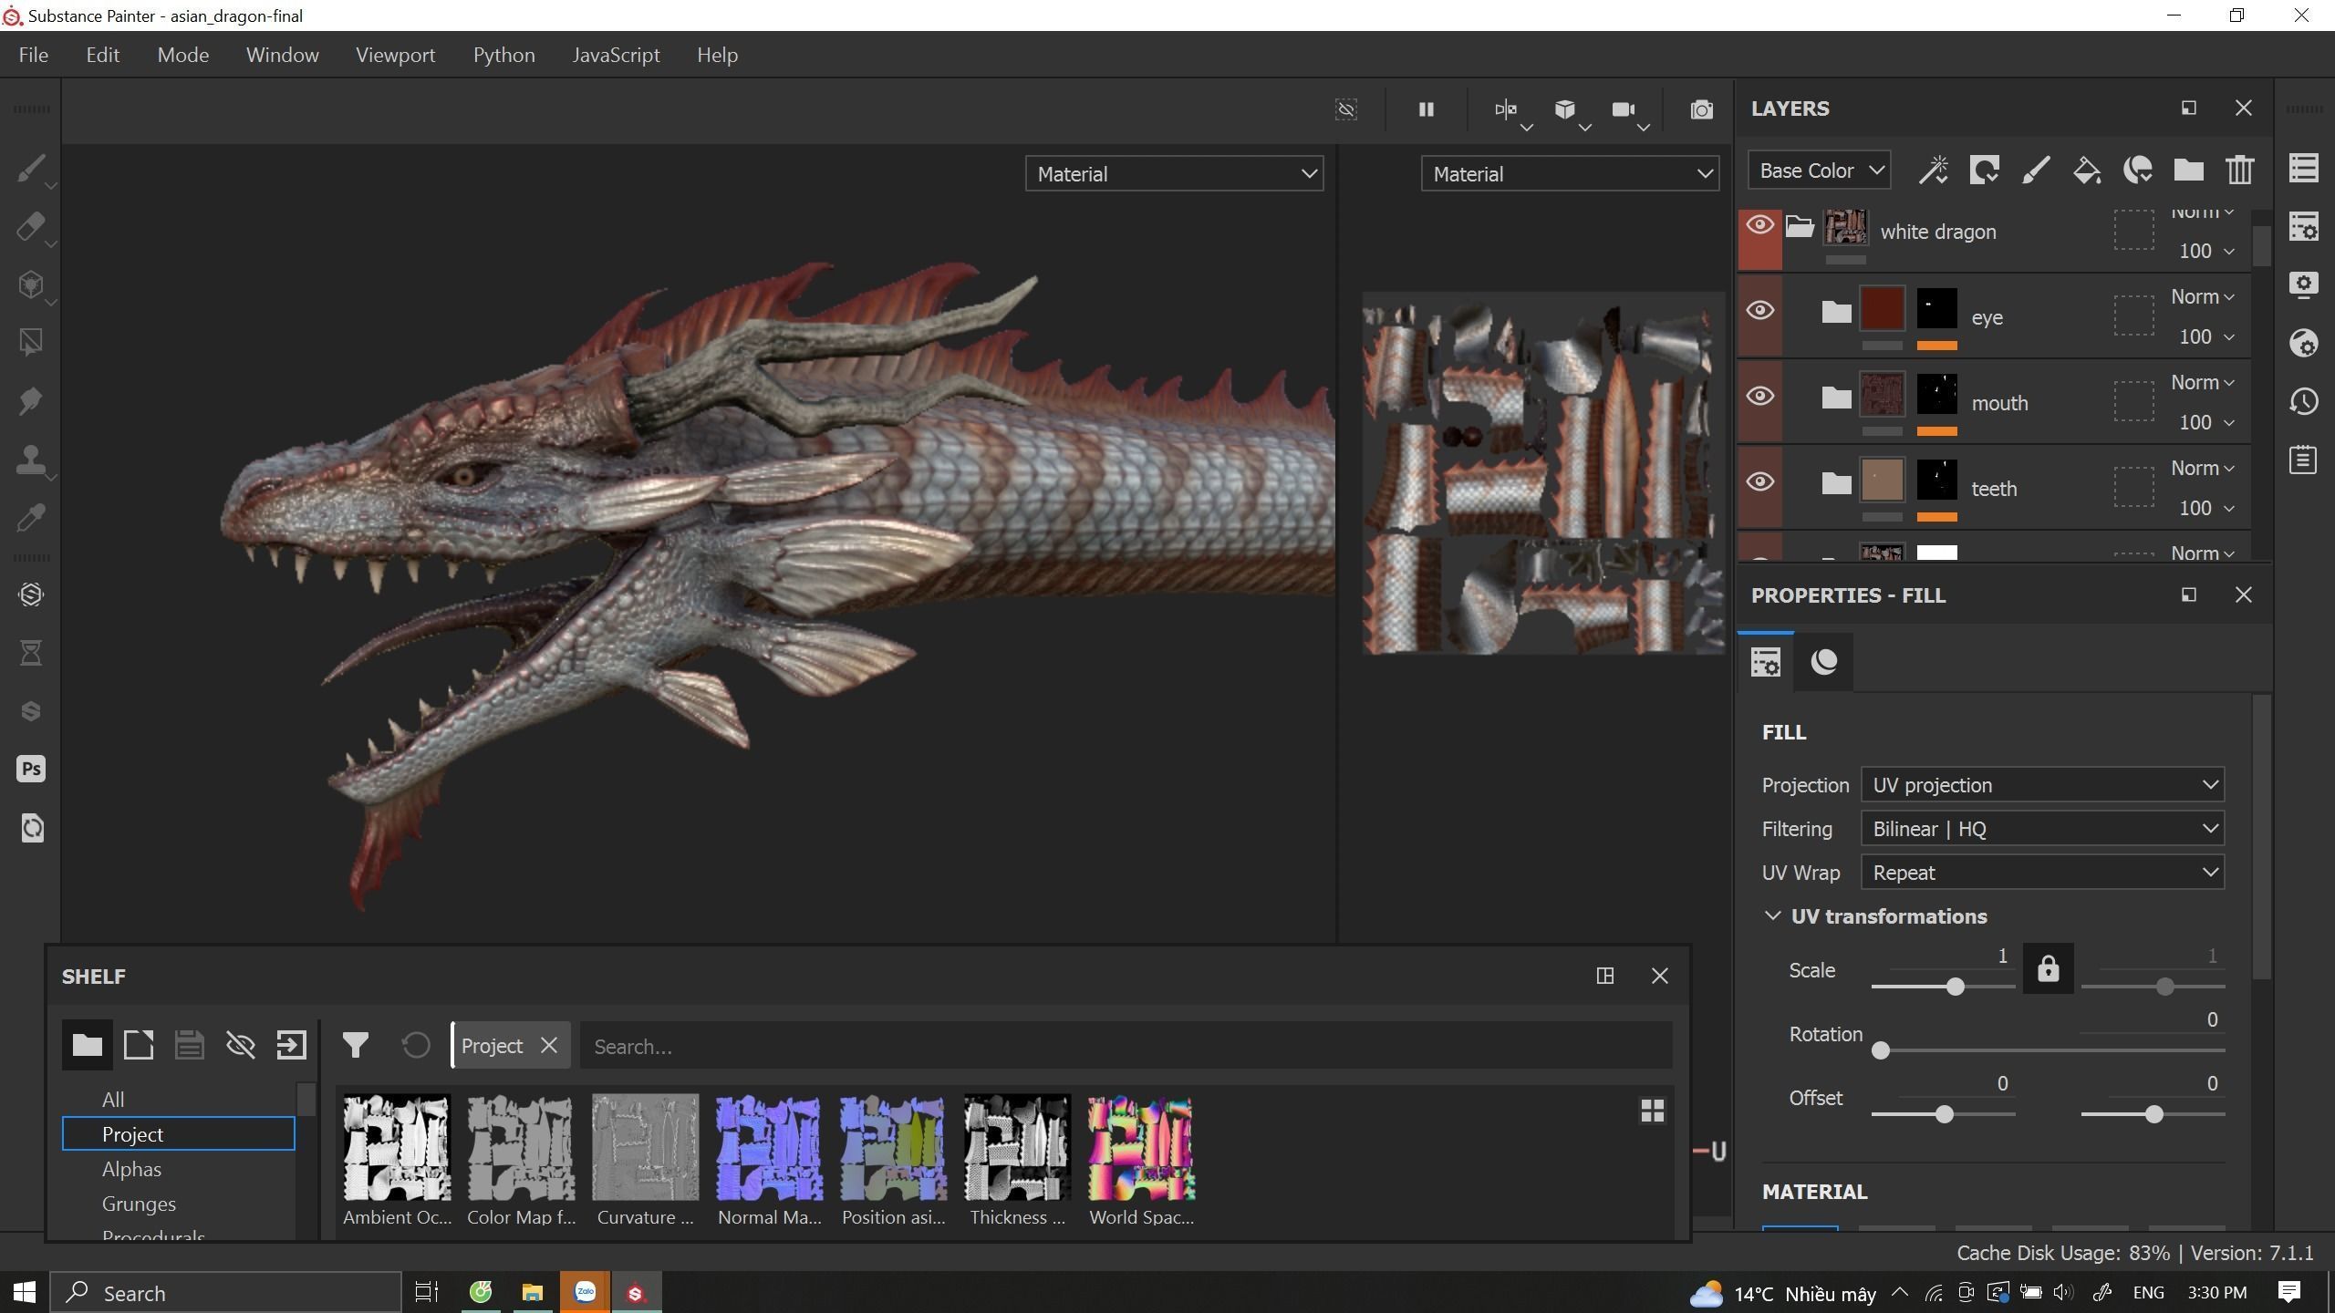
Task: Collapse the UV transformations section
Action: pos(1772,916)
